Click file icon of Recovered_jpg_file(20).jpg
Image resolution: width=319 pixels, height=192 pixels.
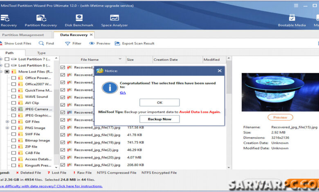70,157
